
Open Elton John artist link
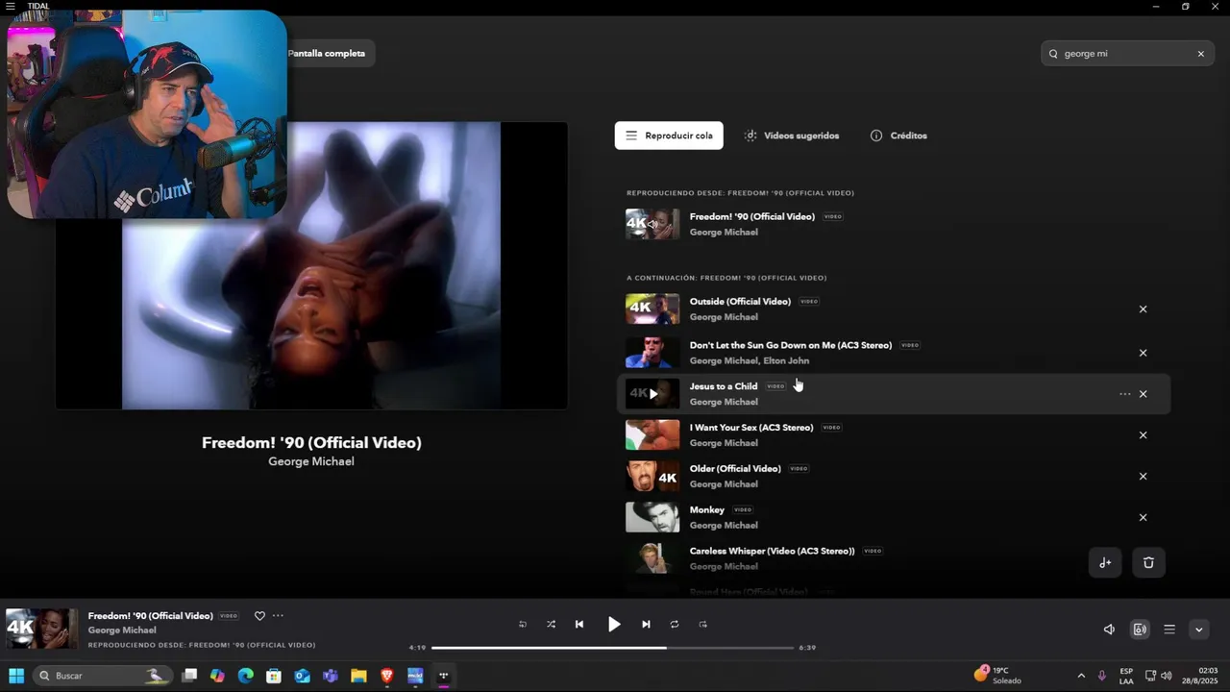click(x=786, y=361)
